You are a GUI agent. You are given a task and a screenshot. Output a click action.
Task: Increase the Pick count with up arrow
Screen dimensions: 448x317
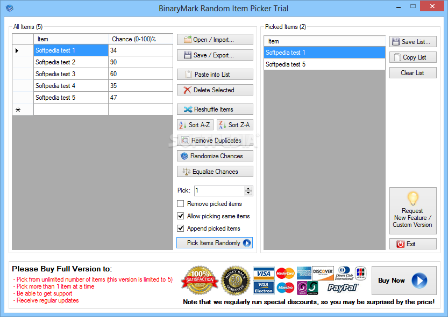tap(248, 188)
